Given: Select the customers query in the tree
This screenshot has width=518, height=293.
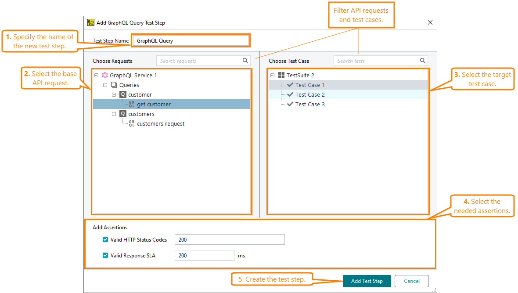Looking at the screenshot, I should click(141, 114).
